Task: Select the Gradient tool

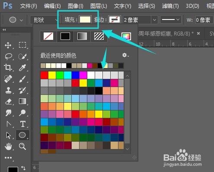Action: click(22, 101)
